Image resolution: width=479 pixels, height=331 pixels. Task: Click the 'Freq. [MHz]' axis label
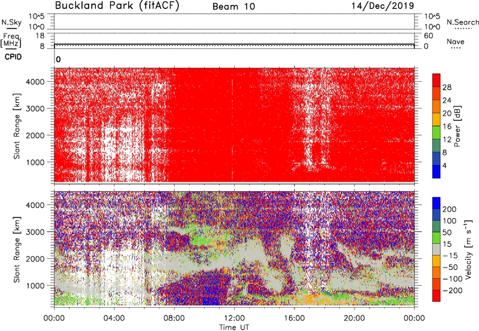coord(11,40)
